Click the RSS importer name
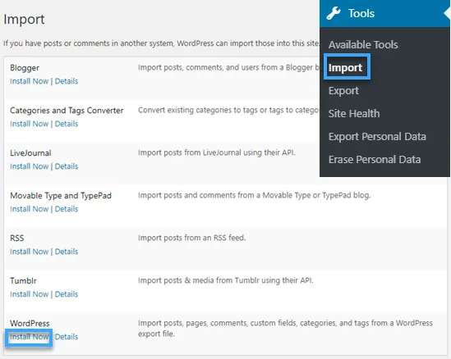451x359 pixels. (x=17, y=239)
